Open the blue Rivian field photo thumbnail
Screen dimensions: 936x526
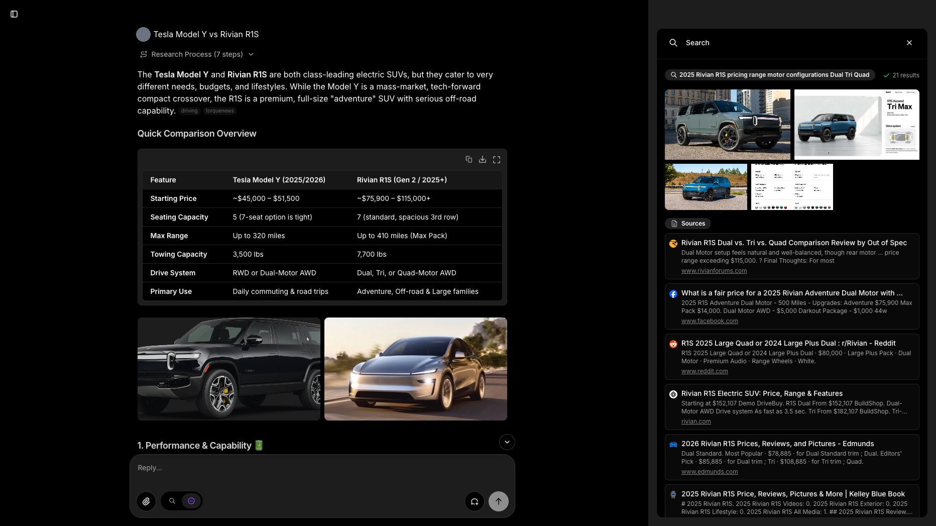click(706, 187)
